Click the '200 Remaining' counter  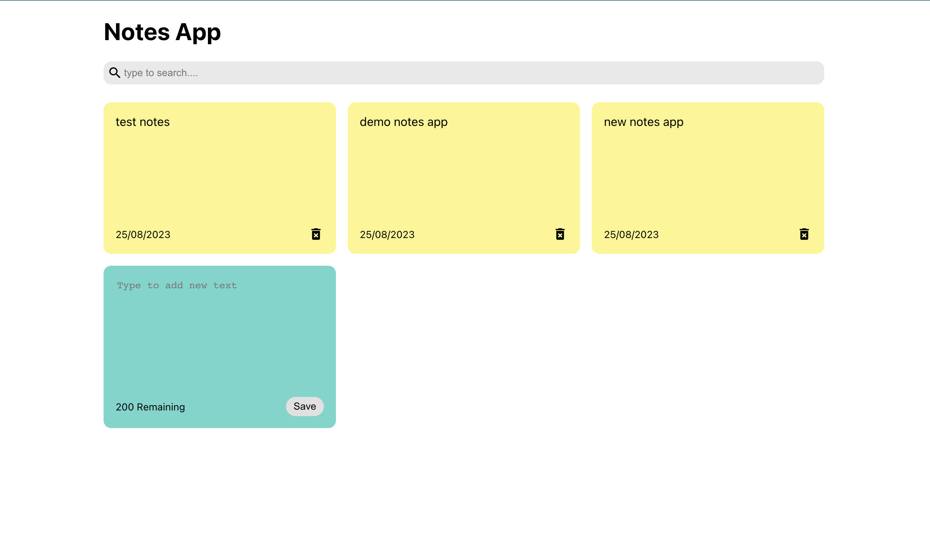click(150, 407)
